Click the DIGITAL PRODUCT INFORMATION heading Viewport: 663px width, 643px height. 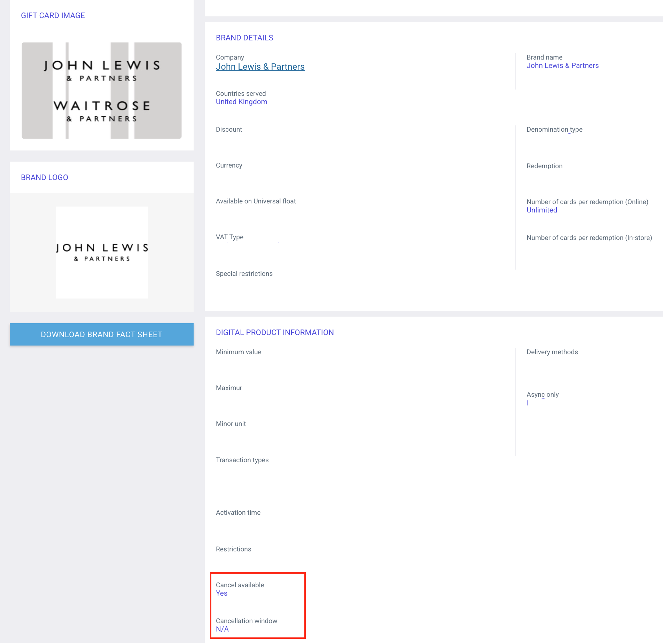pos(275,332)
